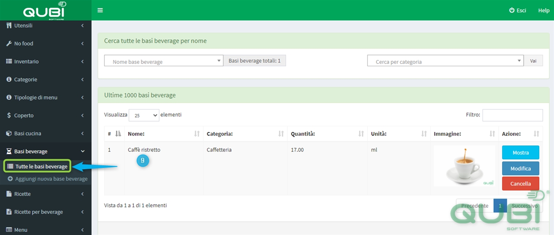554x235 pixels.
Task: Click the QUBI Software logo
Action: click(x=45, y=10)
